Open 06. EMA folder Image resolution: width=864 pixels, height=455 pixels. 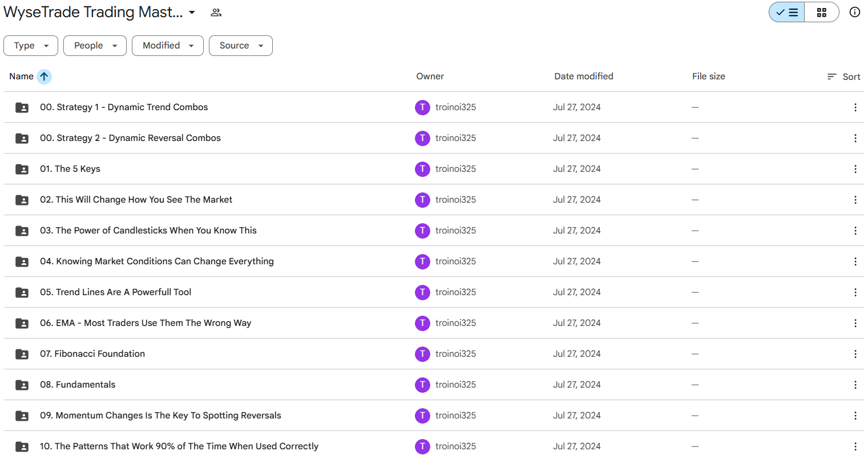pyautogui.click(x=145, y=323)
